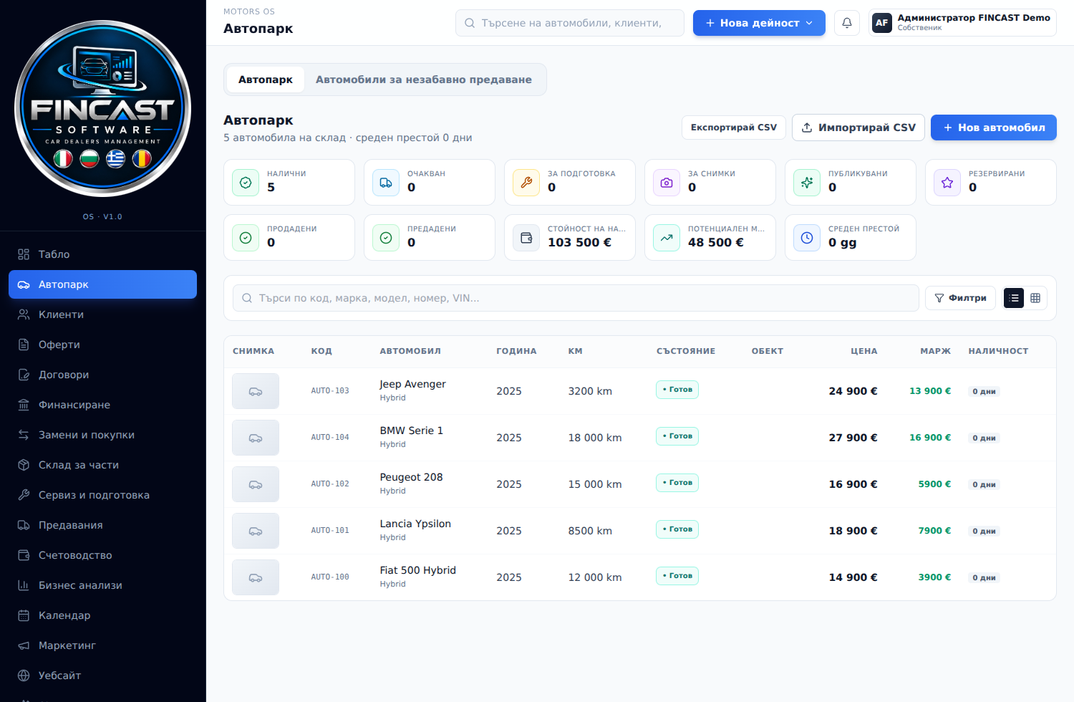1074x702 pixels.
Task: Switch to grid view
Action: 1035,298
